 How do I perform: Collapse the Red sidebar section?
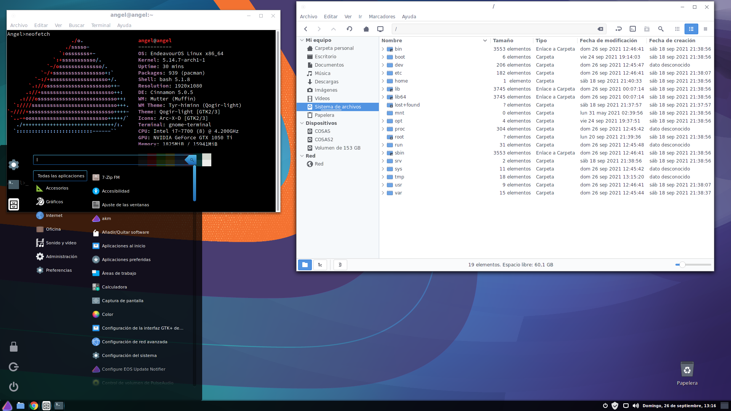pos(302,156)
